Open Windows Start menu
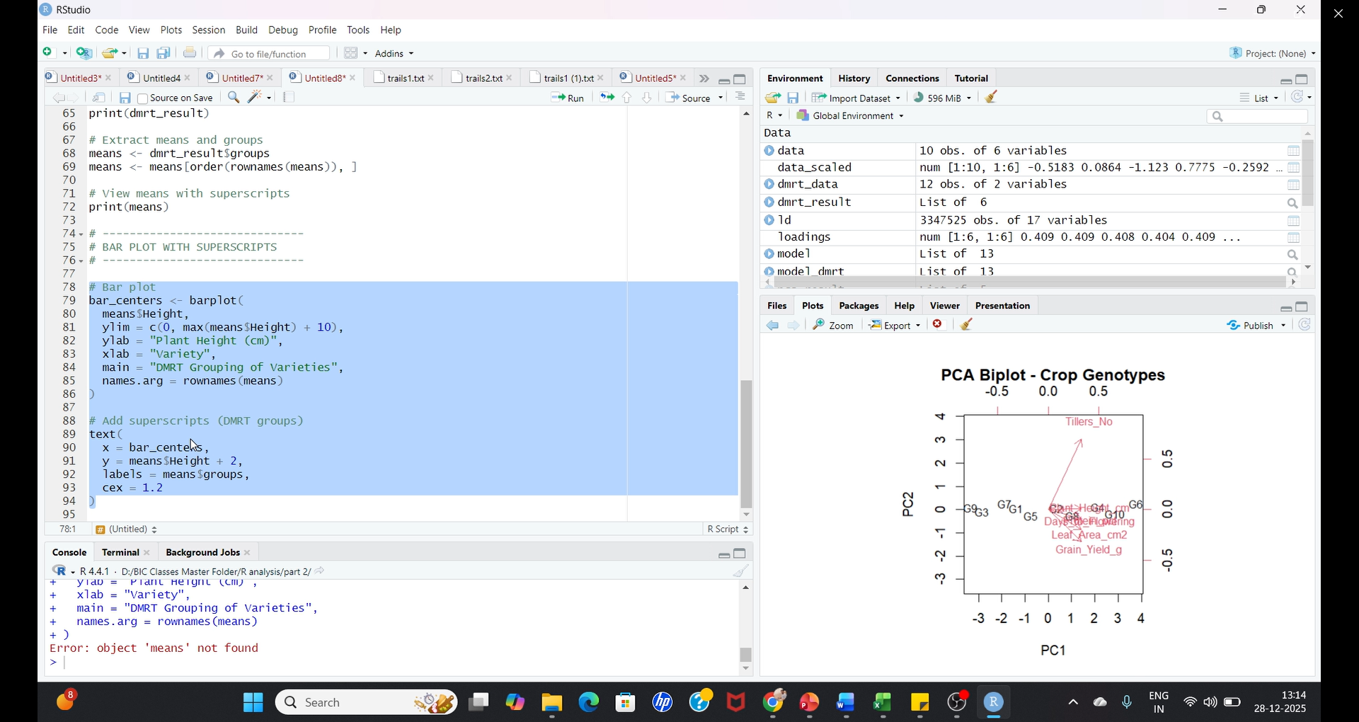The width and height of the screenshot is (1359, 722). click(253, 703)
